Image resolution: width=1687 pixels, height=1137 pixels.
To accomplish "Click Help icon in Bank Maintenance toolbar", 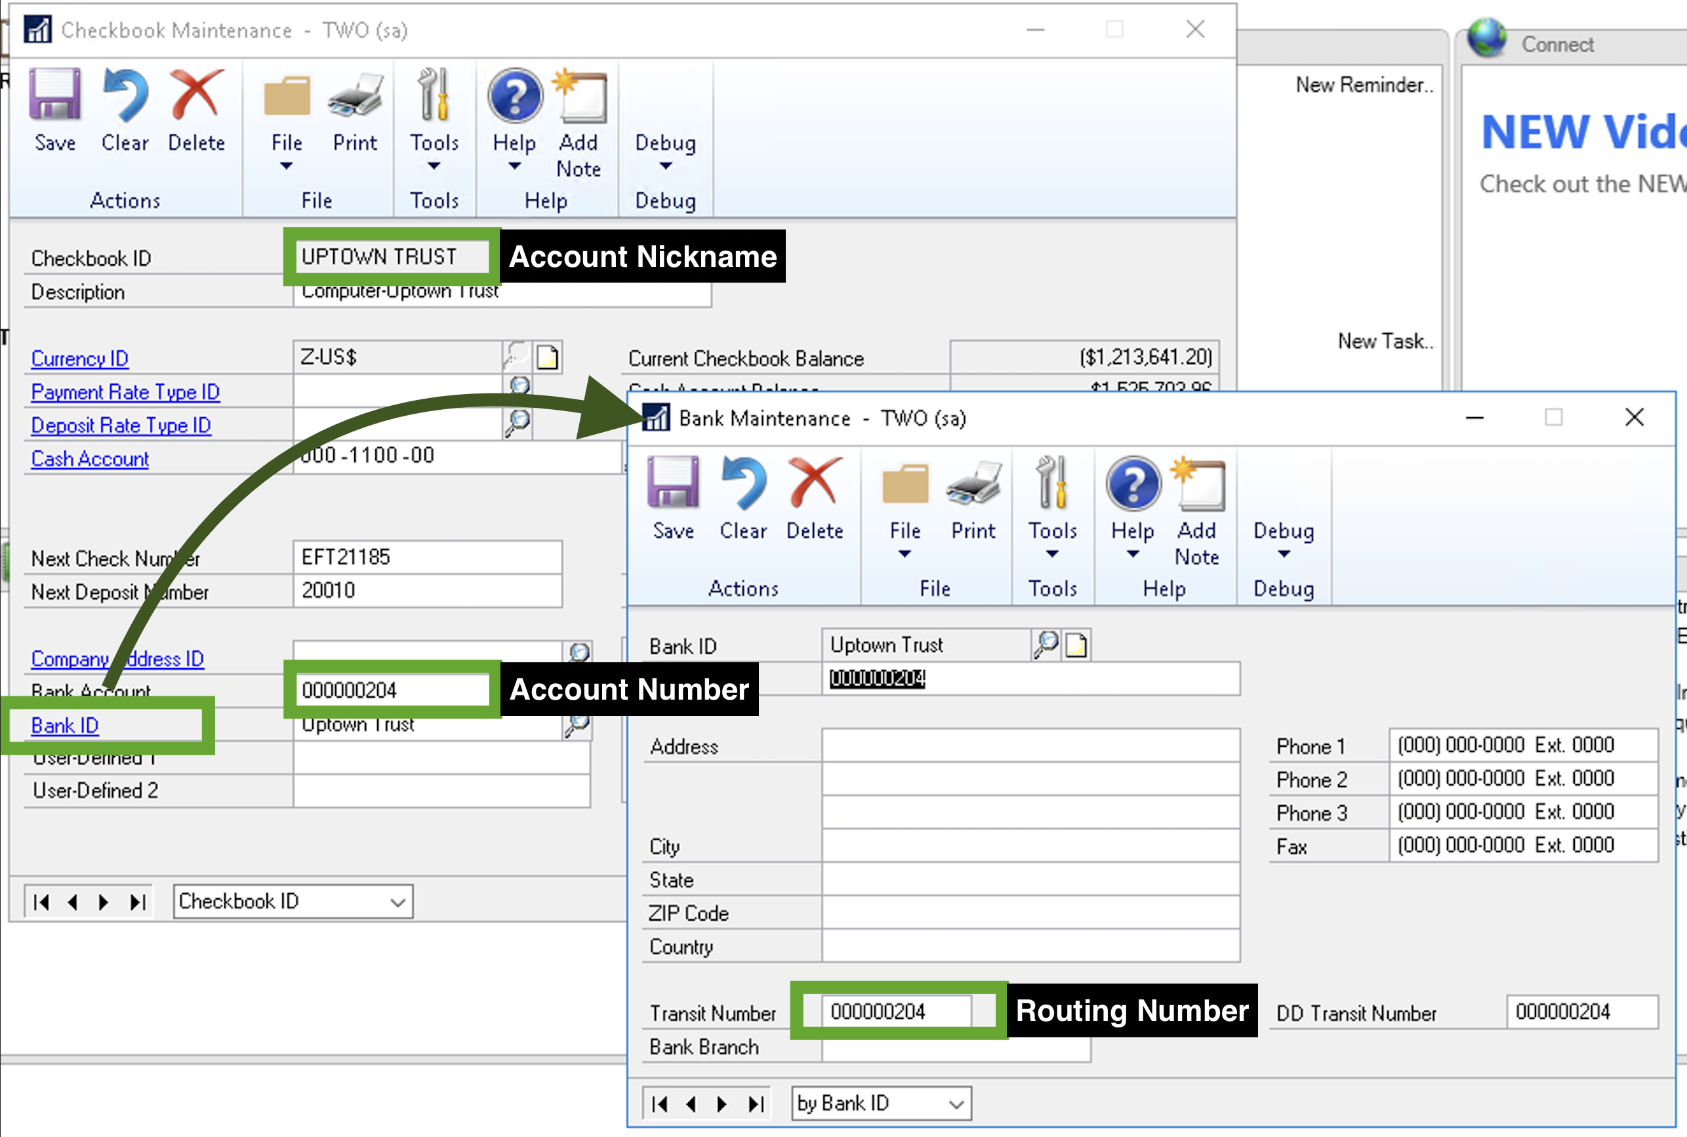I will (x=1133, y=482).
